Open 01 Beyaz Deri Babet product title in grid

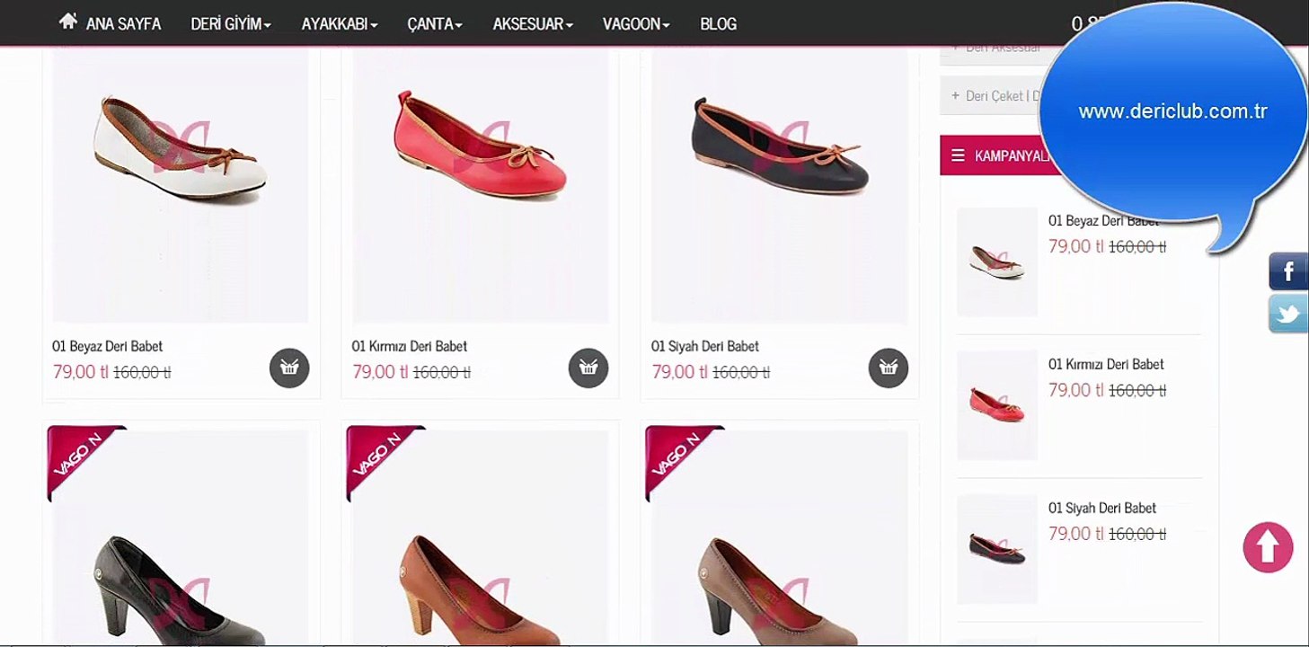point(108,346)
